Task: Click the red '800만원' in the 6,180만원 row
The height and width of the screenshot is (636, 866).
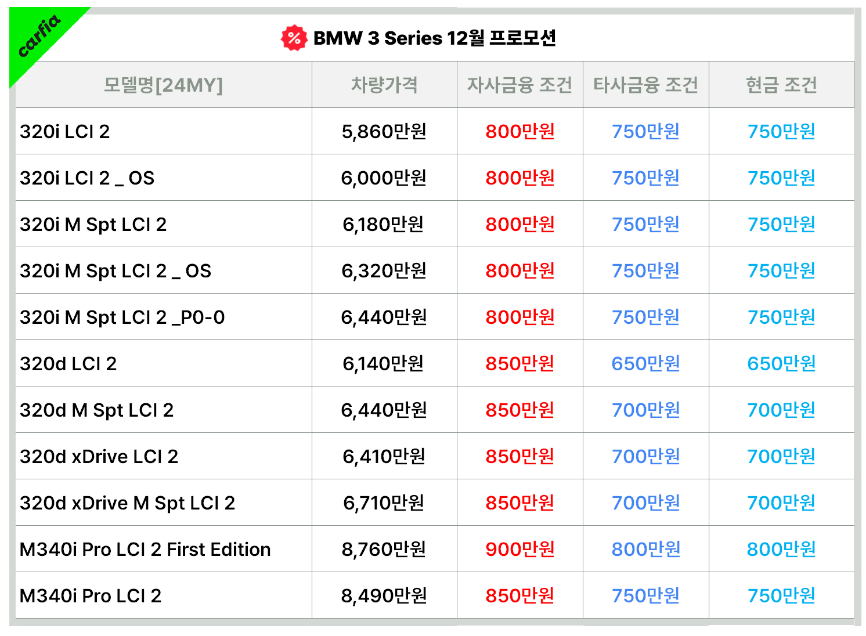Action: click(520, 225)
